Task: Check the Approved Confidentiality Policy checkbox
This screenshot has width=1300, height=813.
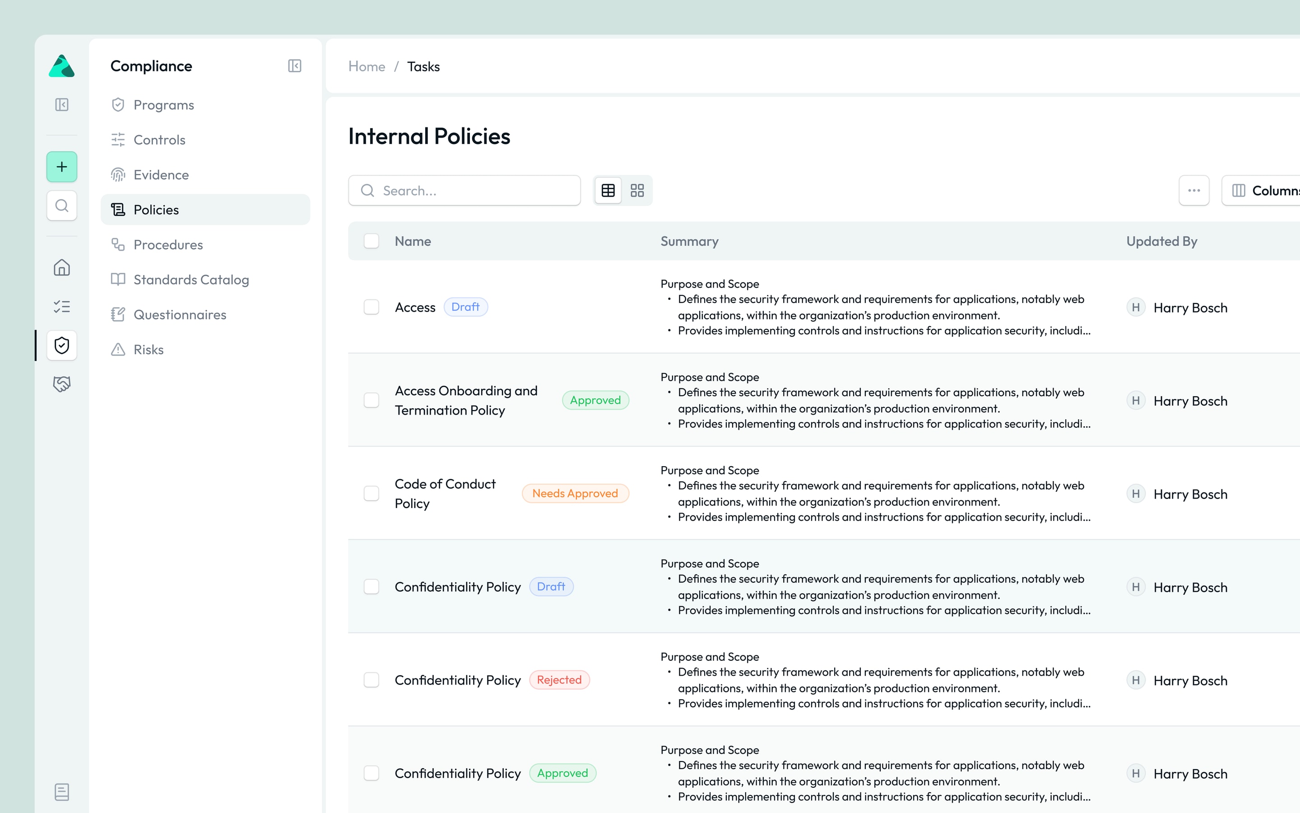Action: (x=371, y=773)
